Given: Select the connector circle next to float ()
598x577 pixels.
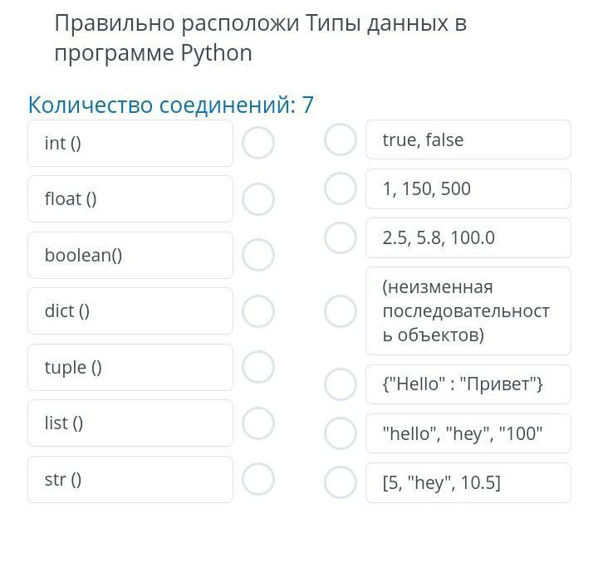Looking at the screenshot, I should 258,199.
